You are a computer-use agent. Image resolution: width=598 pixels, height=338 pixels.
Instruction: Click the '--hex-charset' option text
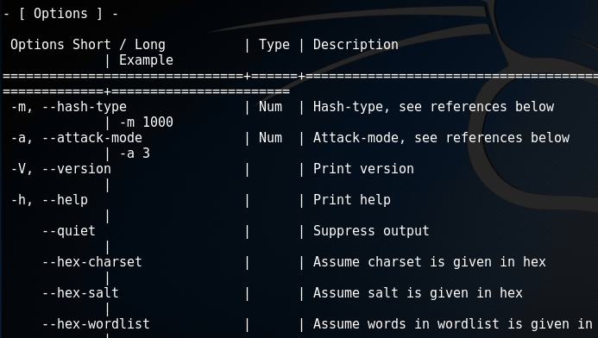92,262
